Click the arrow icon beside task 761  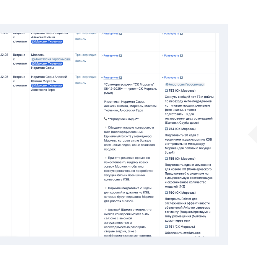166,227
